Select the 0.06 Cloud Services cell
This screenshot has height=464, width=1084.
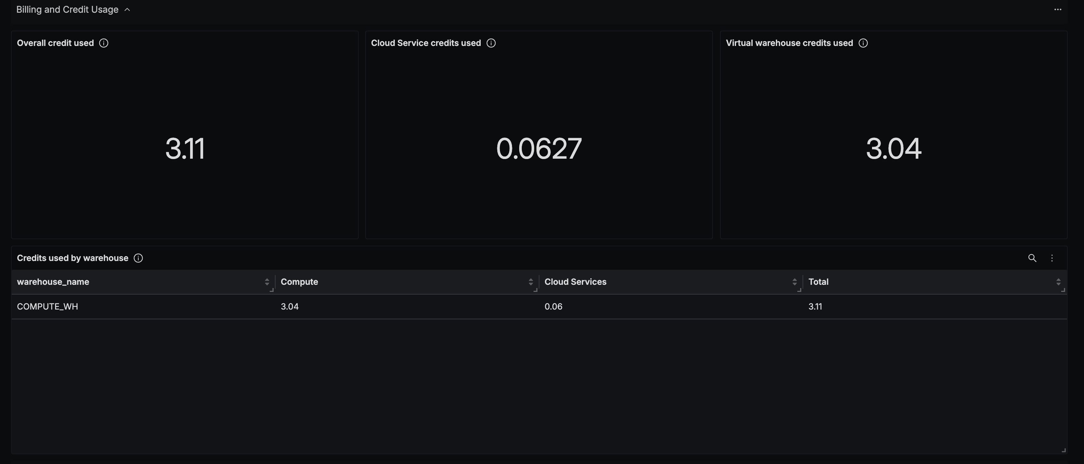pyautogui.click(x=553, y=306)
